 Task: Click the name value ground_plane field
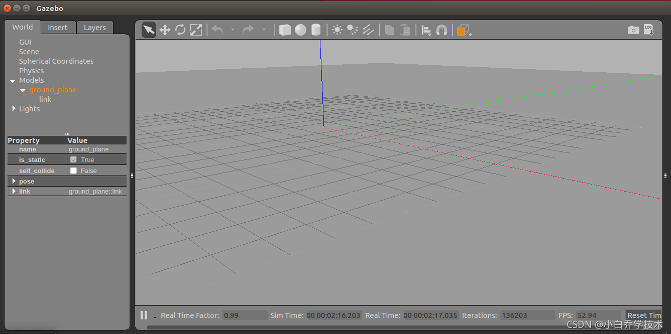click(97, 149)
